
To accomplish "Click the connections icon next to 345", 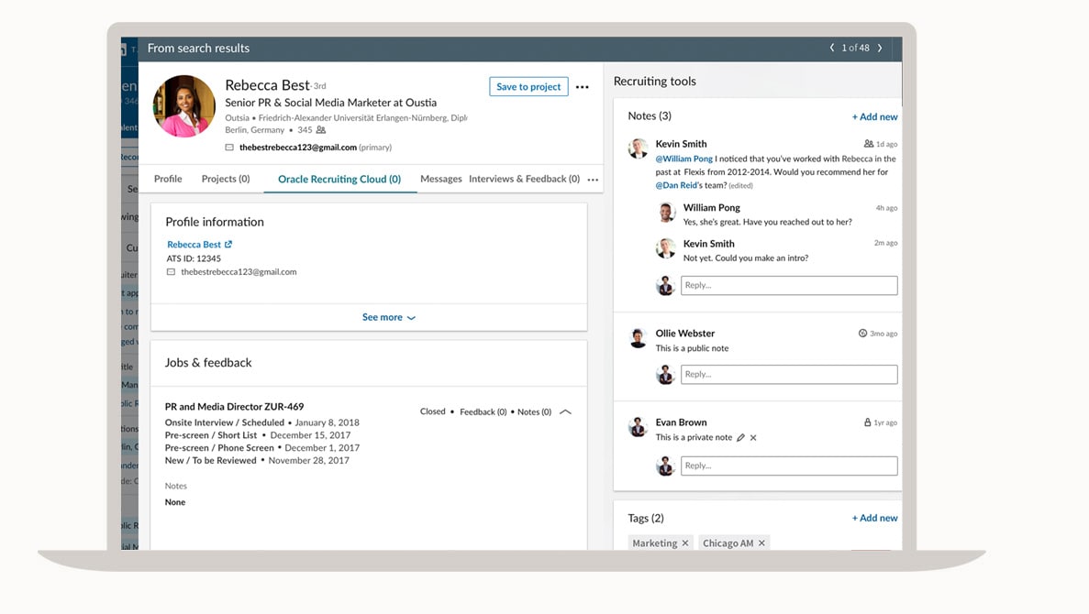I will (x=321, y=130).
